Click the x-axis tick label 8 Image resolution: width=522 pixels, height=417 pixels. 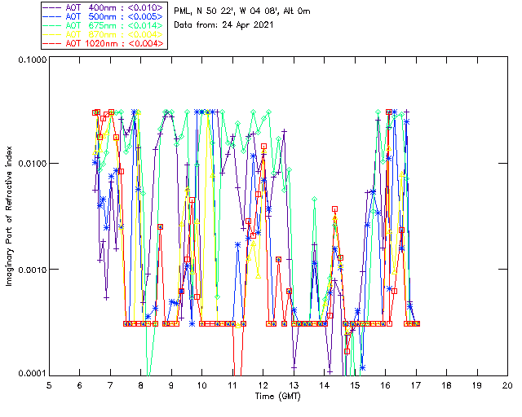point(141,385)
